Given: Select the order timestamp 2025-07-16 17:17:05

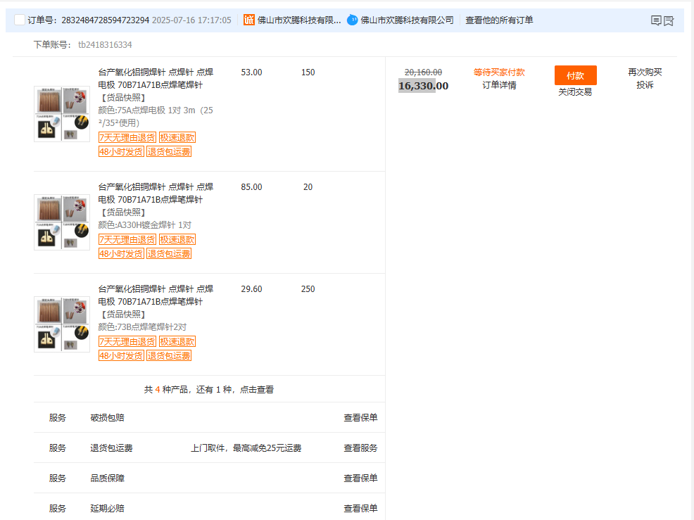Looking at the screenshot, I should (x=191, y=20).
